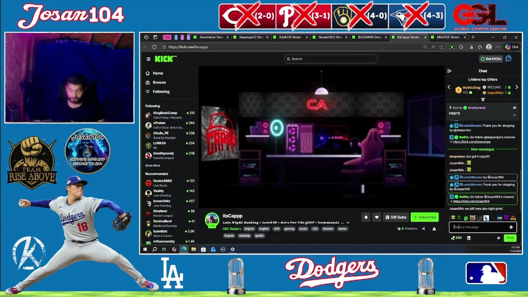Open browser Copilot Chat button
The image size is (528, 297).
[512, 47]
